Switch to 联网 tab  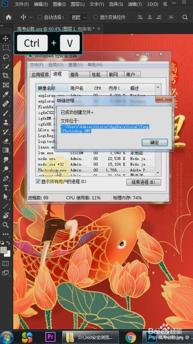pos(115,74)
